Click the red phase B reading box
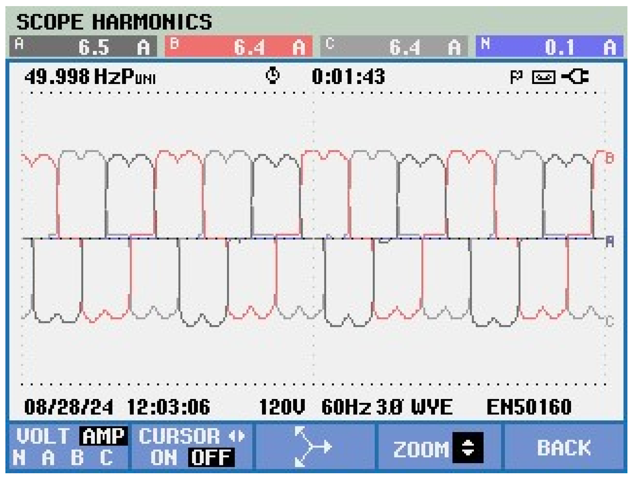The width and height of the screenshot is (635, 479). (x=239, y=47)
